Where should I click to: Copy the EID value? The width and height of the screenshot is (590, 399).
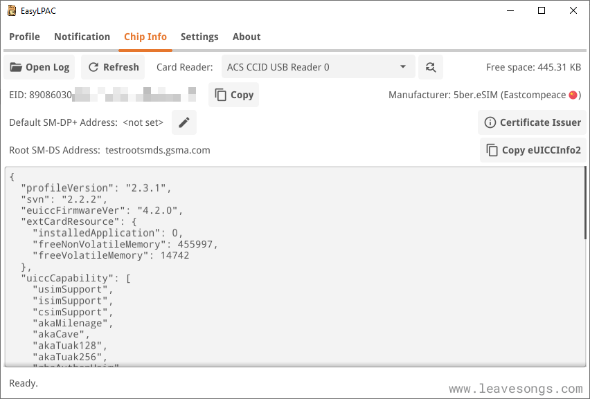pos(233,95)
